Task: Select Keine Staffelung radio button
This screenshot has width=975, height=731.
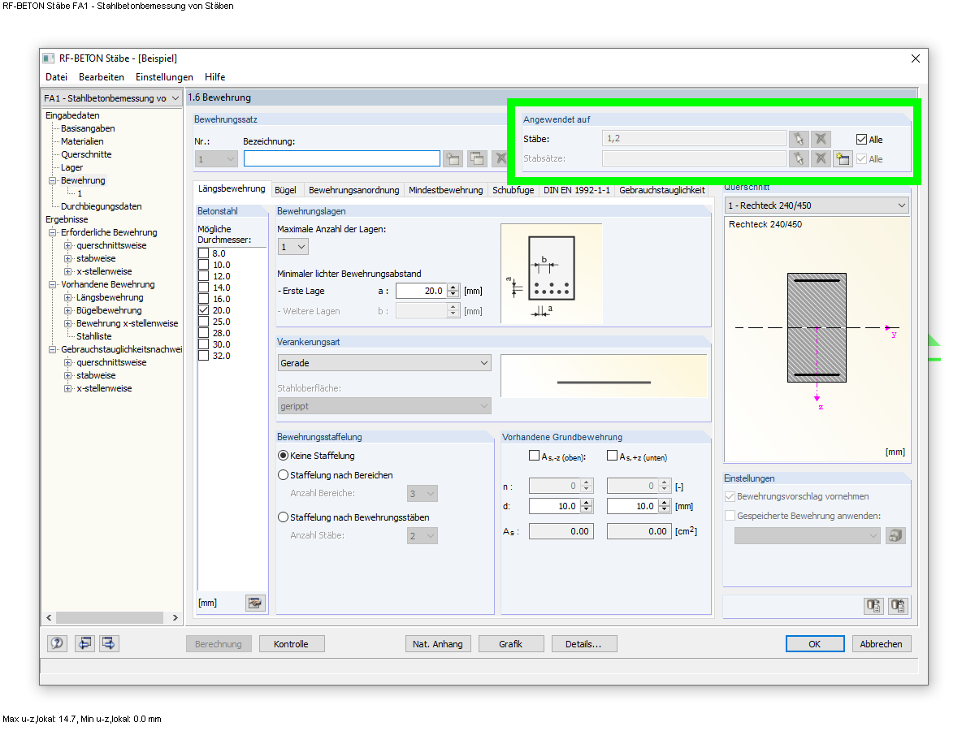Action: (x=283, y=456)
